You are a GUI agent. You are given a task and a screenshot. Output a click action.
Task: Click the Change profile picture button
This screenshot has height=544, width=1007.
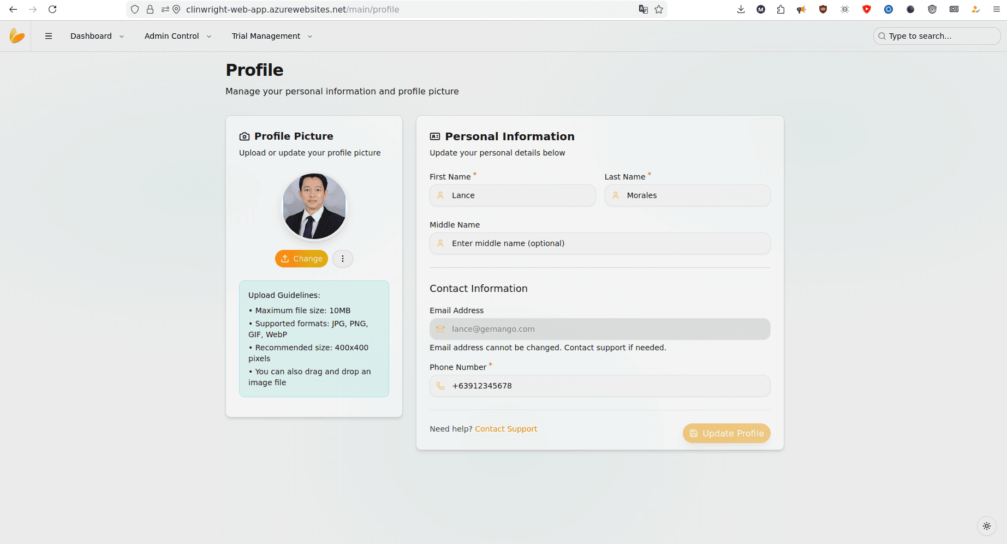pos(301,259)
